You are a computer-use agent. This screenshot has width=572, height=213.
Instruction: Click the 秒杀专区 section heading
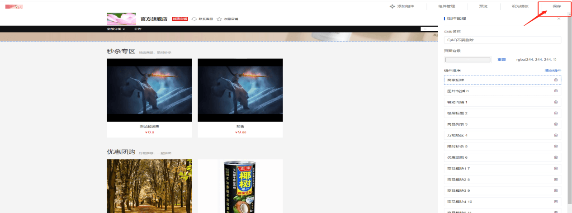tap(121, 51)
